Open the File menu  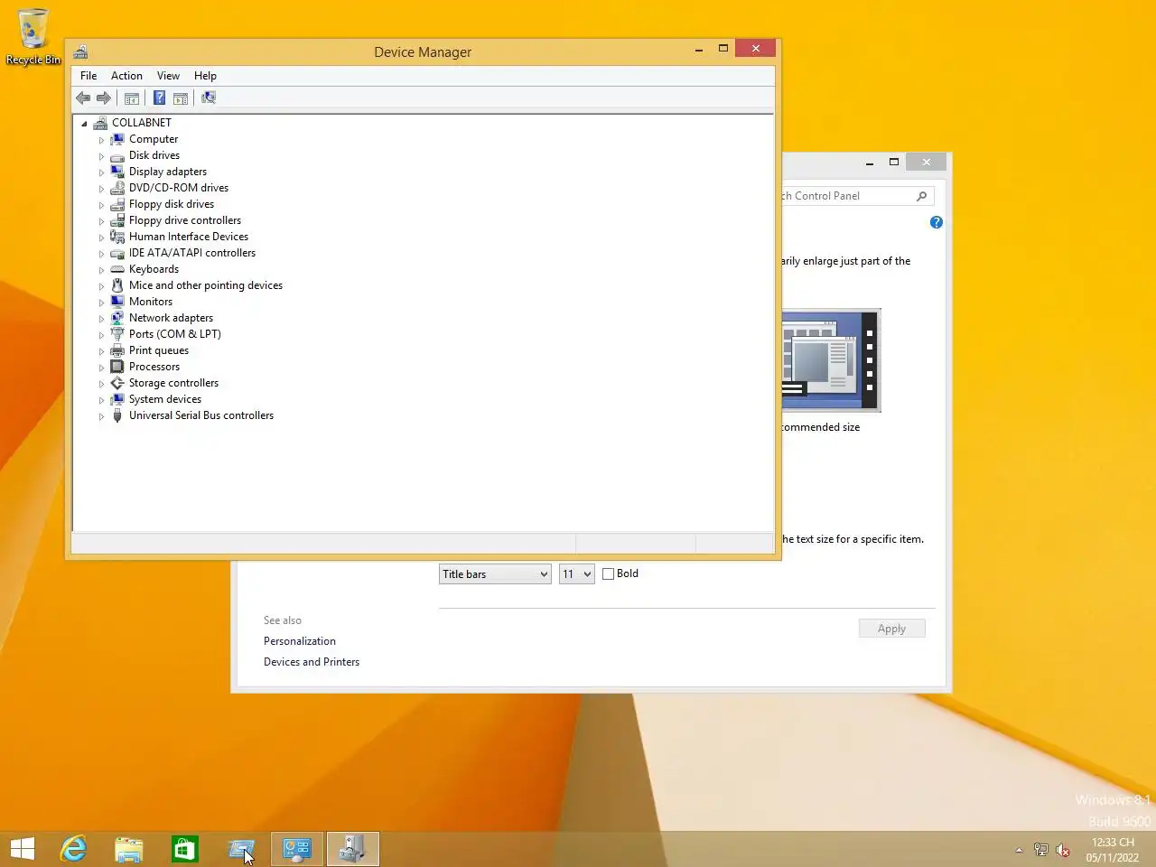[89, 76]
